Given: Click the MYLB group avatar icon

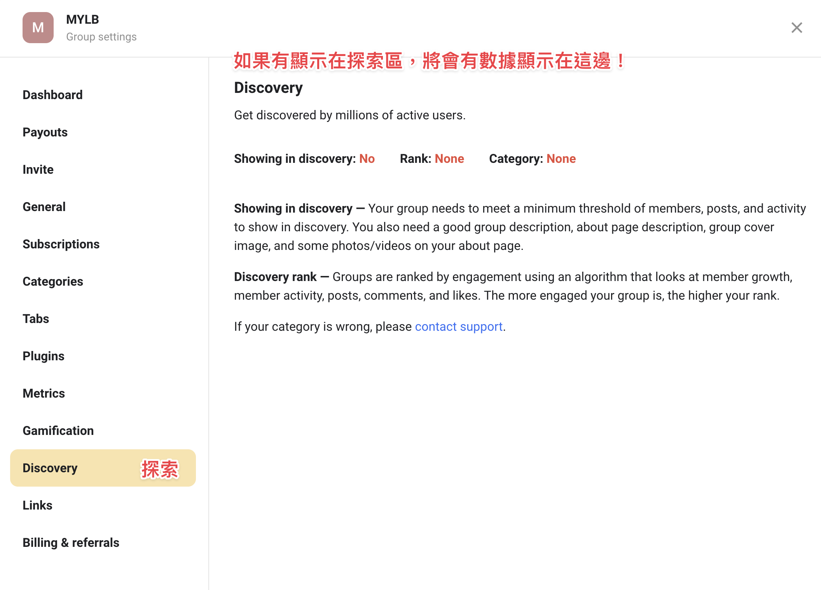Looking at the screenshot, I should (x=38, y=28).
